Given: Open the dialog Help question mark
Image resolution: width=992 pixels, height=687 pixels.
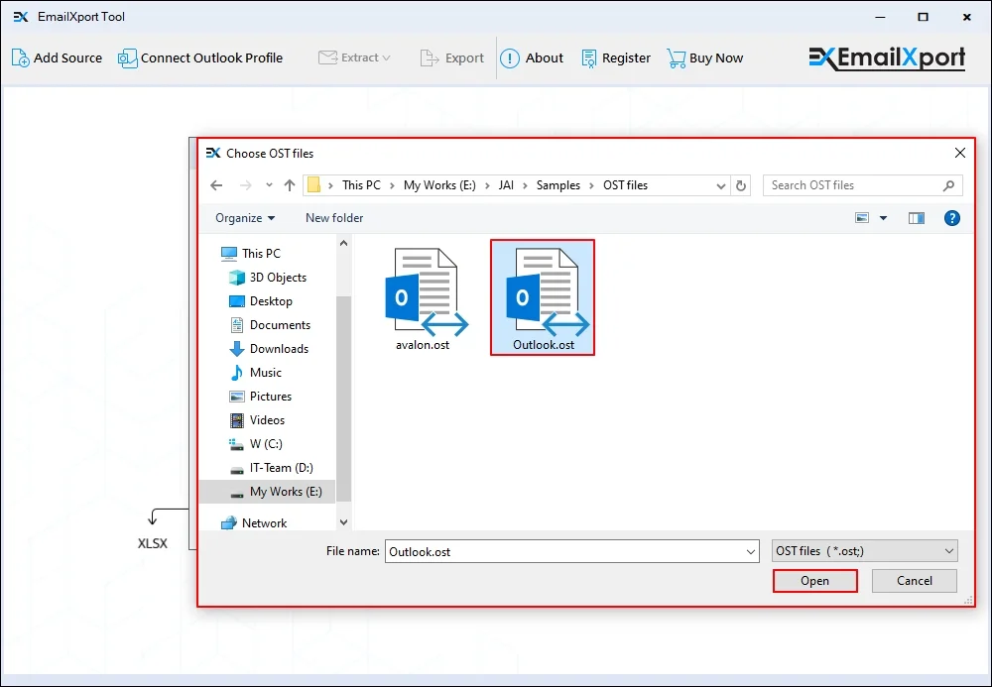Looking at the screenshot, I should [951, 218].
